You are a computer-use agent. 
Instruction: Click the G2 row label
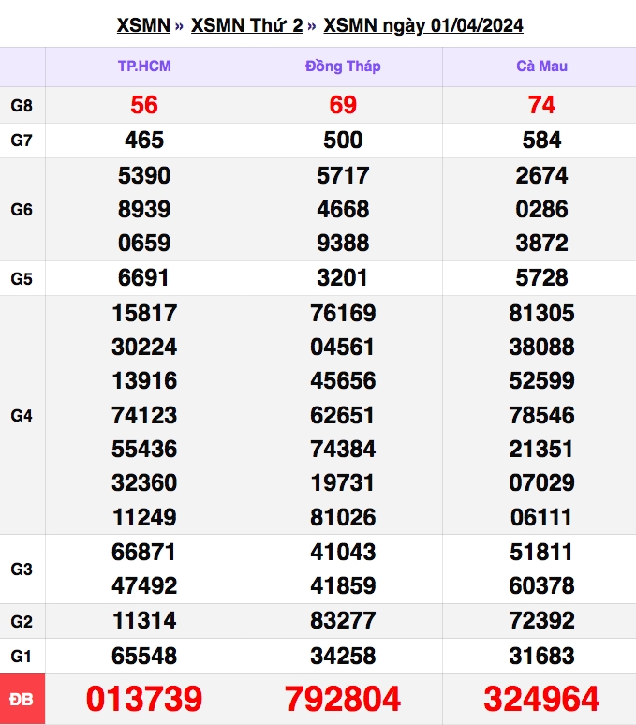coord(22,621)
